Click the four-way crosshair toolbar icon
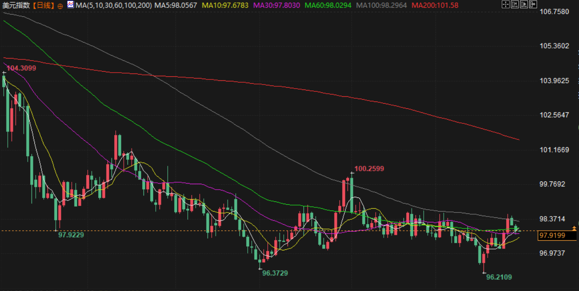This screenshot has height=291, width=579. (x=505, y=5)
